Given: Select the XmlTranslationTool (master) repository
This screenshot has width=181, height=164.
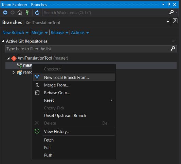Looking at the screenshot, I should [x=43, y=58].
